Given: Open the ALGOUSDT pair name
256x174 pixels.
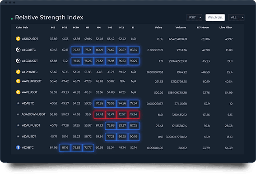Looking at the screenshot, I should click(30, 61).
